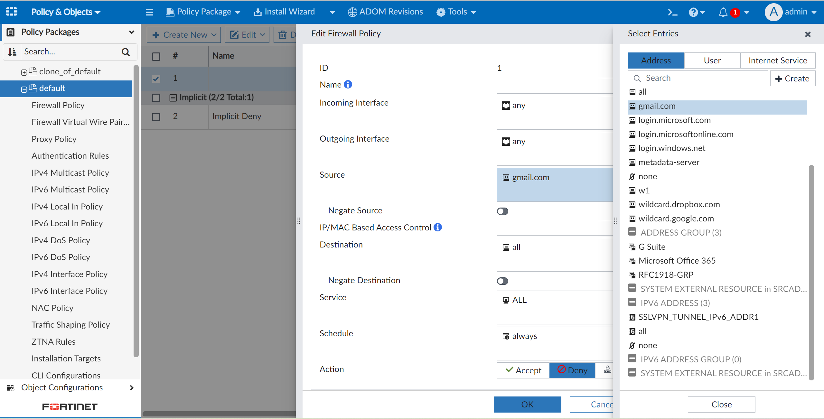Open the Policy Package dropdown menu

pyautogui.click(x=203, y=12)
